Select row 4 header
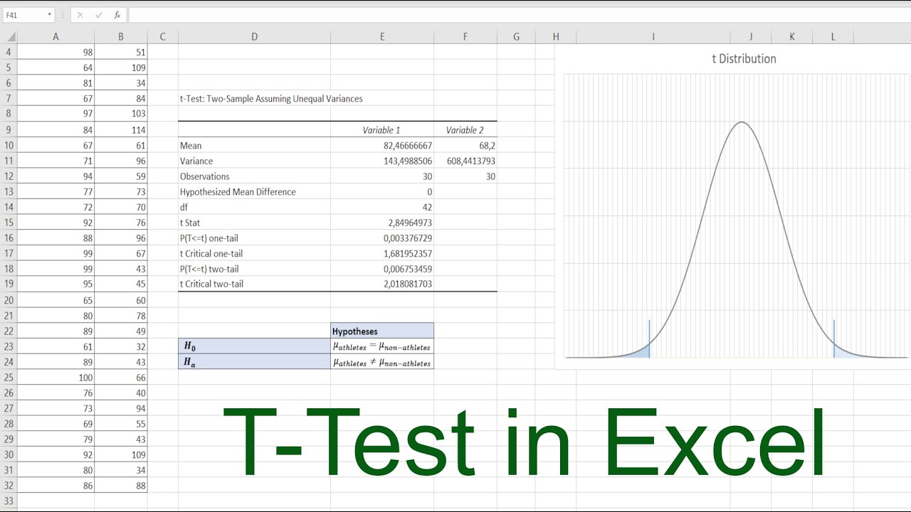Image resolution: width=911 pixels, height=512 pixels. pyautogui.click(x=9, y=52)
